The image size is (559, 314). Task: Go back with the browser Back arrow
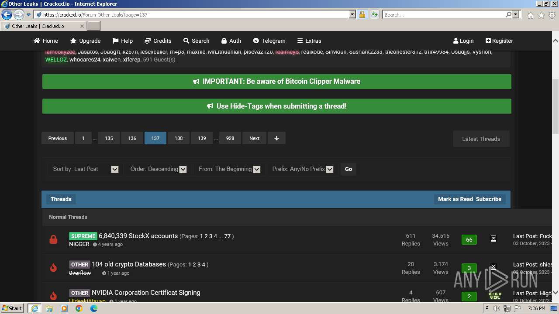pos(7,15)
